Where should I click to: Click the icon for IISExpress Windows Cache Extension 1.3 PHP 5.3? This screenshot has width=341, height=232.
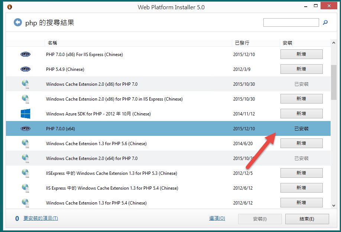[25, 173]
